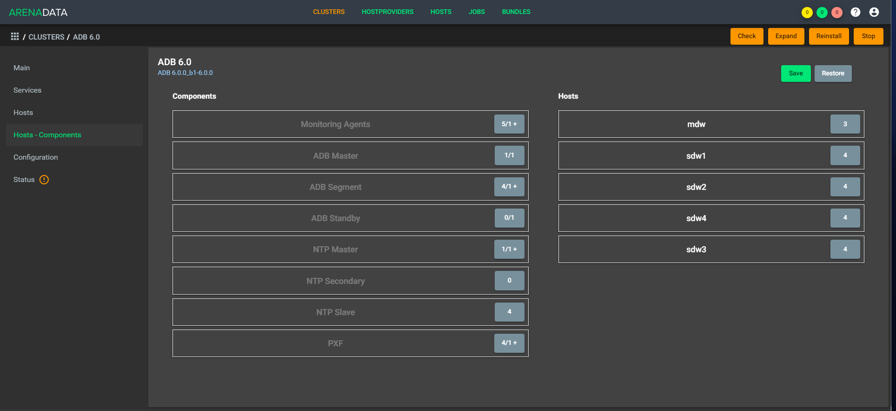
Task: Open the HOSTS top menu
Action: point(441,12)
